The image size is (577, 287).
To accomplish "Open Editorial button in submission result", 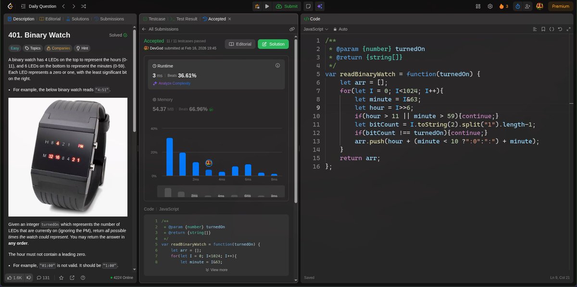I will pyautogui.click(x=240, y=44).
